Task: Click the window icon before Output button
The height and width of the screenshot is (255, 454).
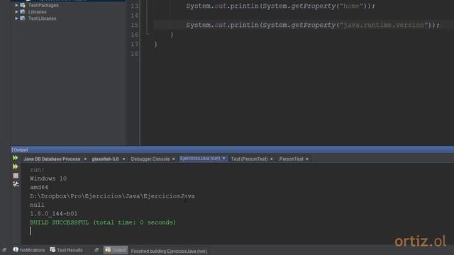Action: point(96,250)
